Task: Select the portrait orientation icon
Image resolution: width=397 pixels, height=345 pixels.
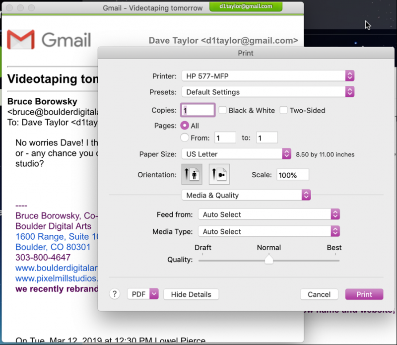Action: pyautogui.click(x=192, y=174)
